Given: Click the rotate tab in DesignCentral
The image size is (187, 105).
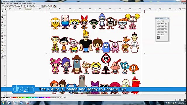Looking at the screenshot, I should pyautogui.click(x=160, y=21).
